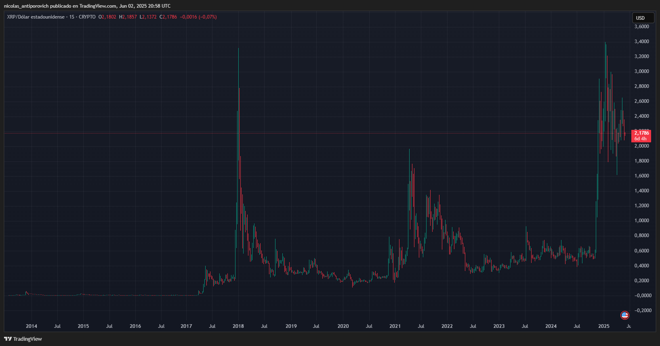Click the 3,0000 price axis label
This screenshot has height=346, width=660.
coord(642,71)
